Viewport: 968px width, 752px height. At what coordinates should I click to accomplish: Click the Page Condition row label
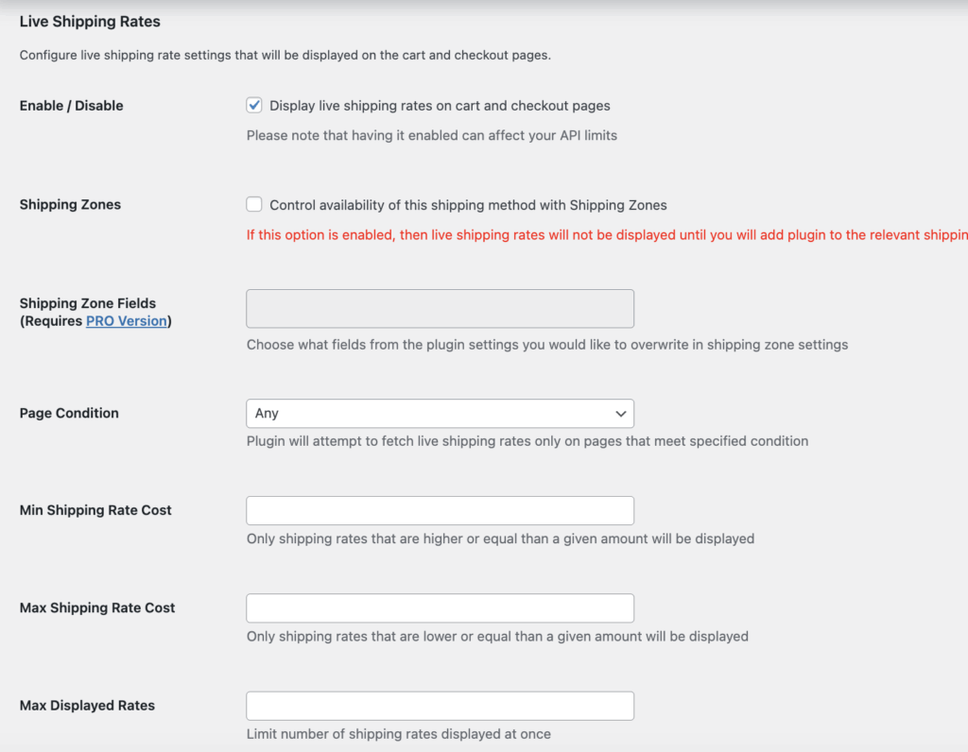coord(69,414)
